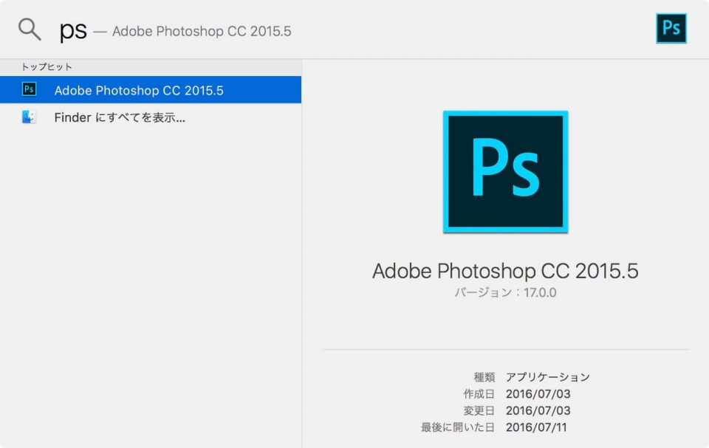Image resolution: width=709 pixels, height=448 pixels.
Task: Click the "作成日" label
Action: pyautogui.click(x=479, y=393)
